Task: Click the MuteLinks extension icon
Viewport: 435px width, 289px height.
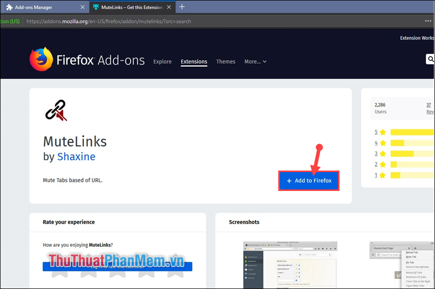Action: pos(56,110)
